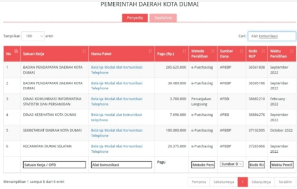Sort by Waktu Pemilihan column icon

(292, 51)
